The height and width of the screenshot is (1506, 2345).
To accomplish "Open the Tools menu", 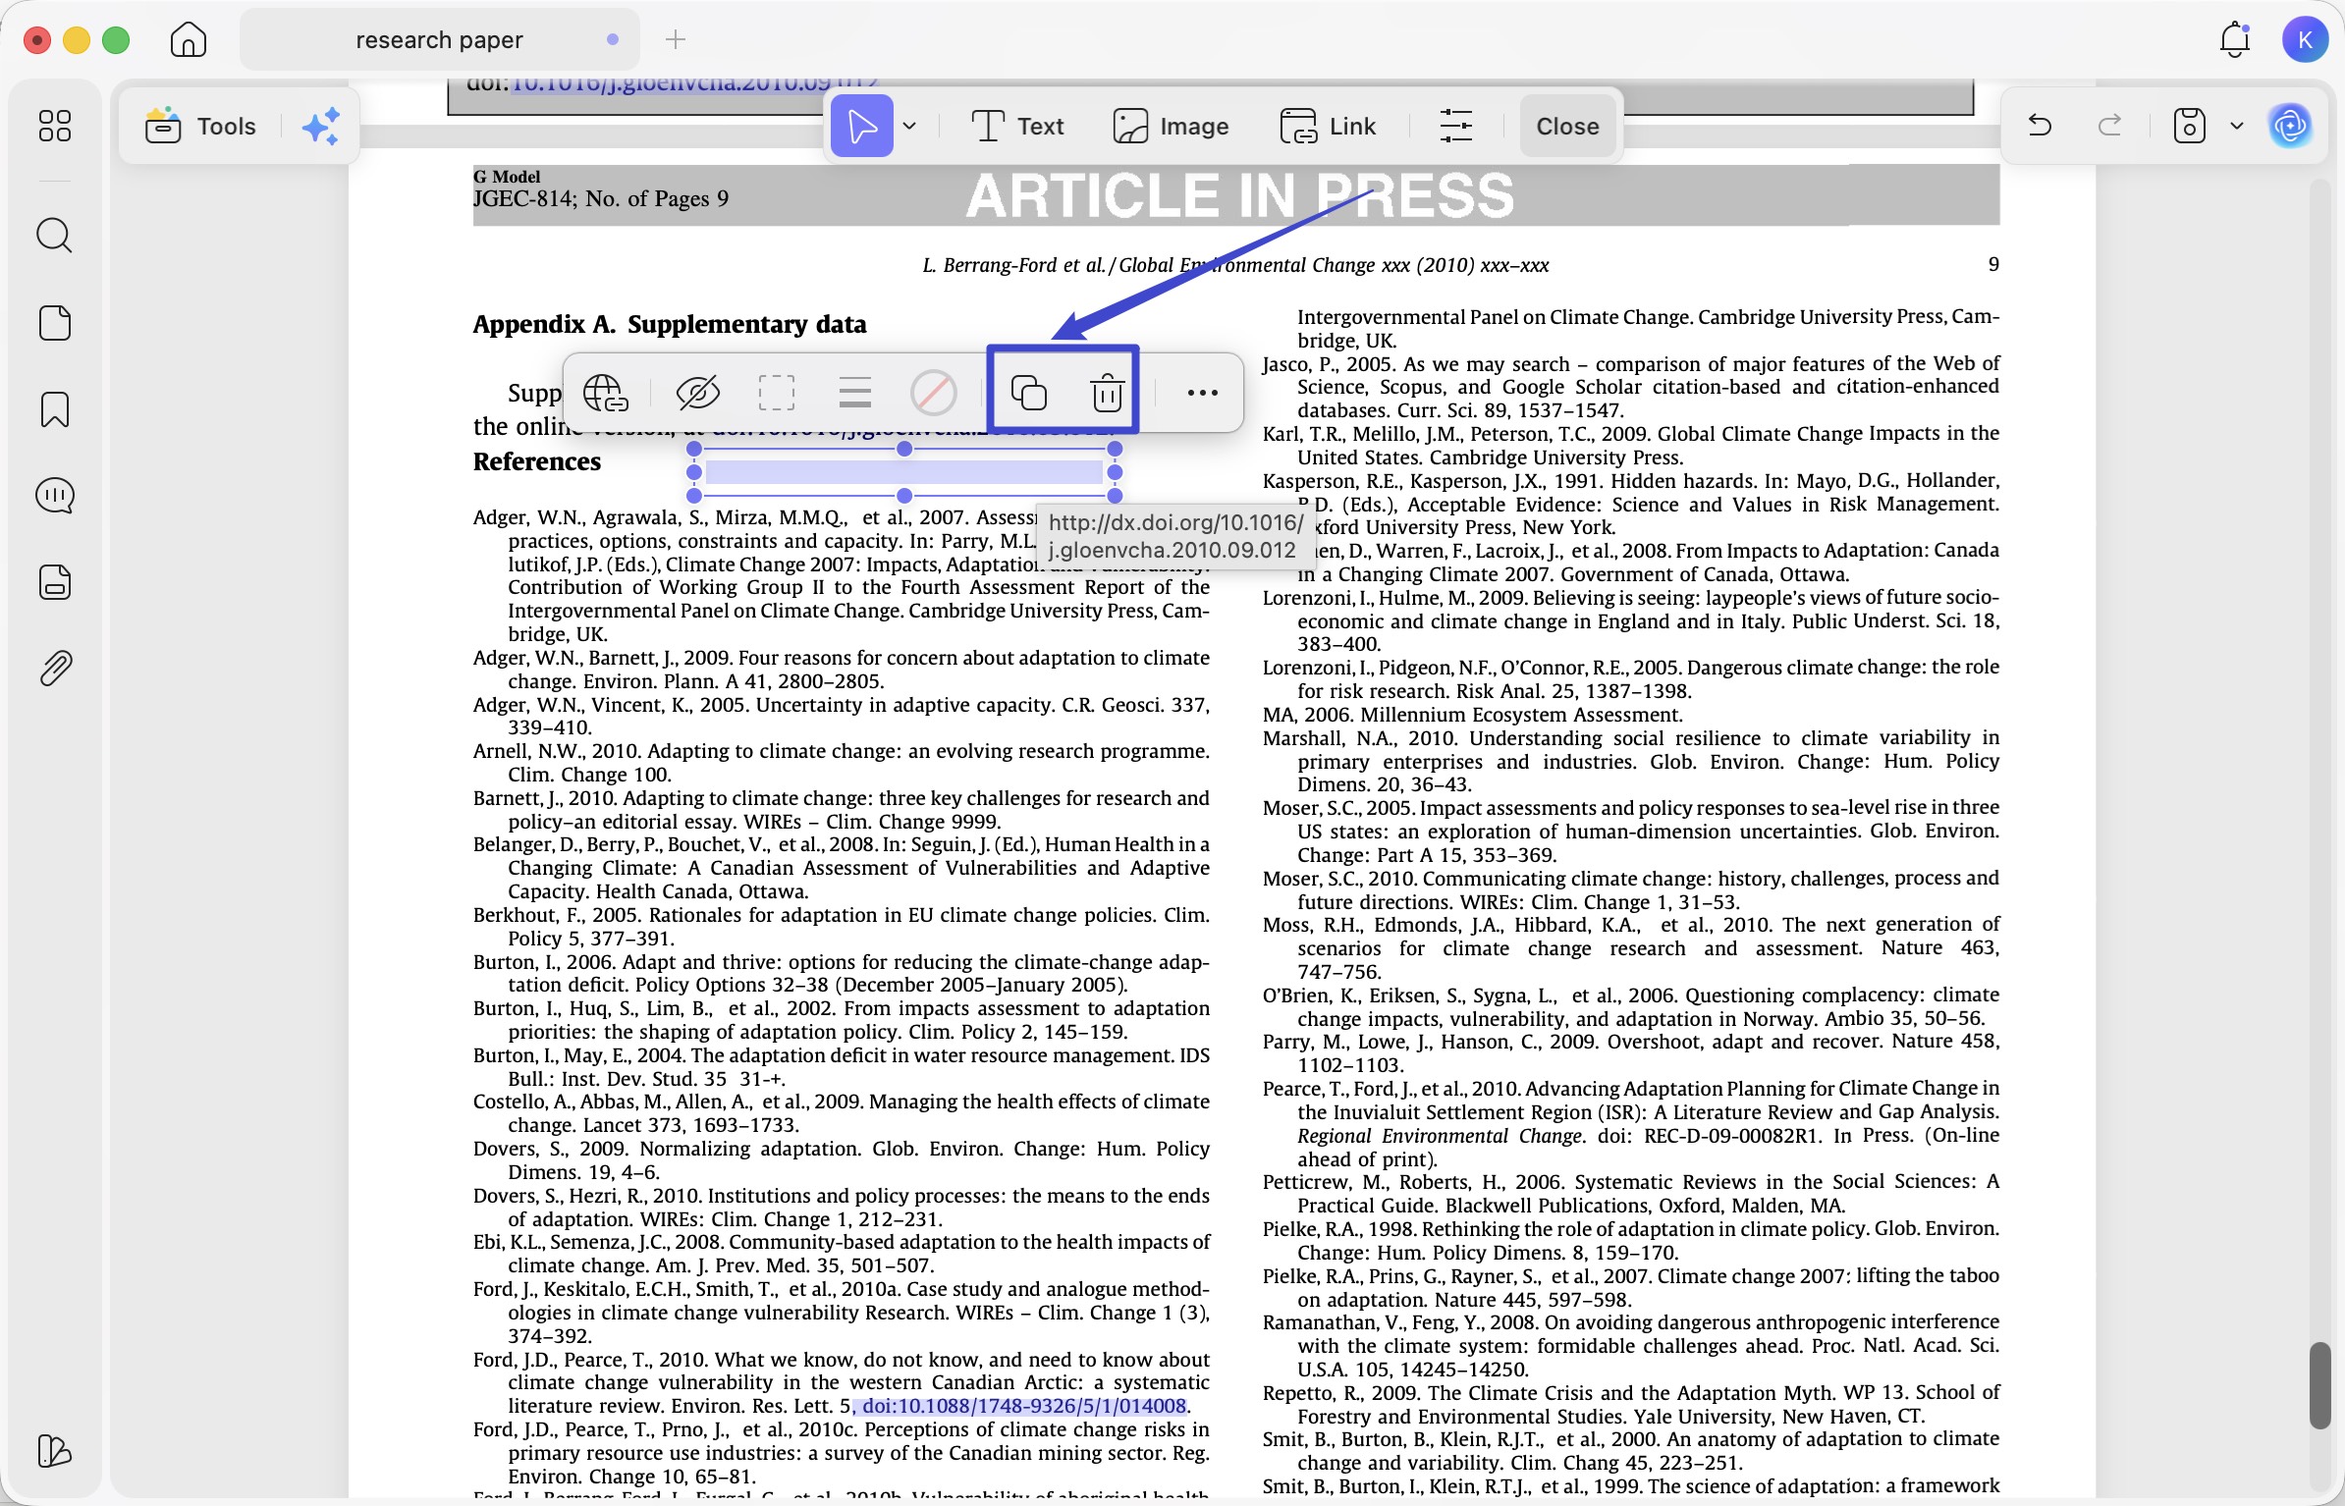I will click(201, 126).
